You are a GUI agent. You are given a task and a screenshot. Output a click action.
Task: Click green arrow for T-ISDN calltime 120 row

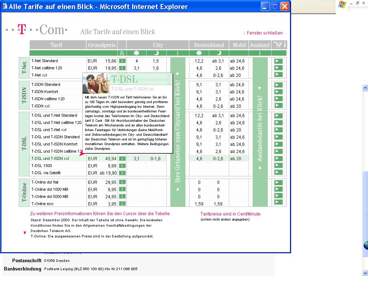(x=279, y=98)
